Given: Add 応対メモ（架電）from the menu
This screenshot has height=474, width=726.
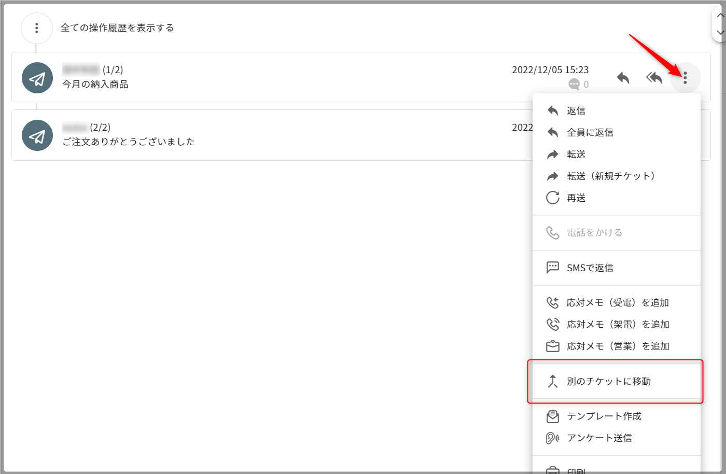Looking at the screenshot, I should click(617, 324).
